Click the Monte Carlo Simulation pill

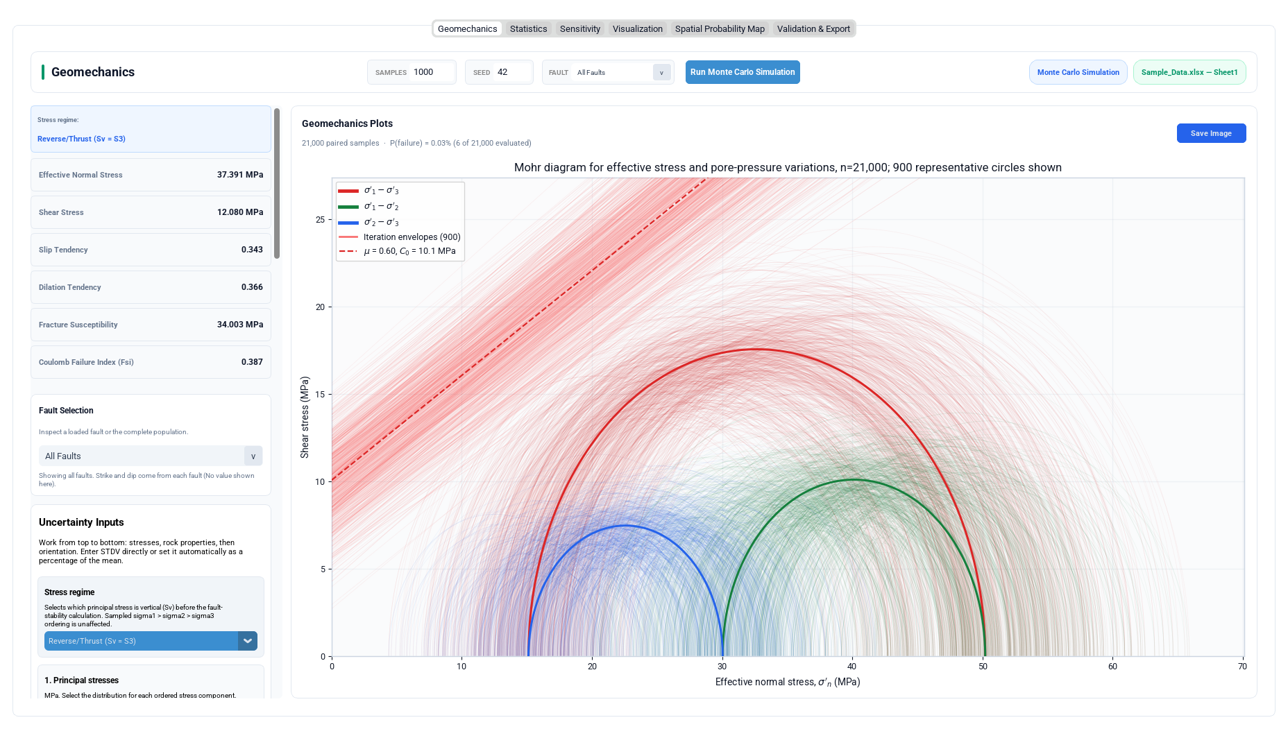click(x=1078, y=72)
